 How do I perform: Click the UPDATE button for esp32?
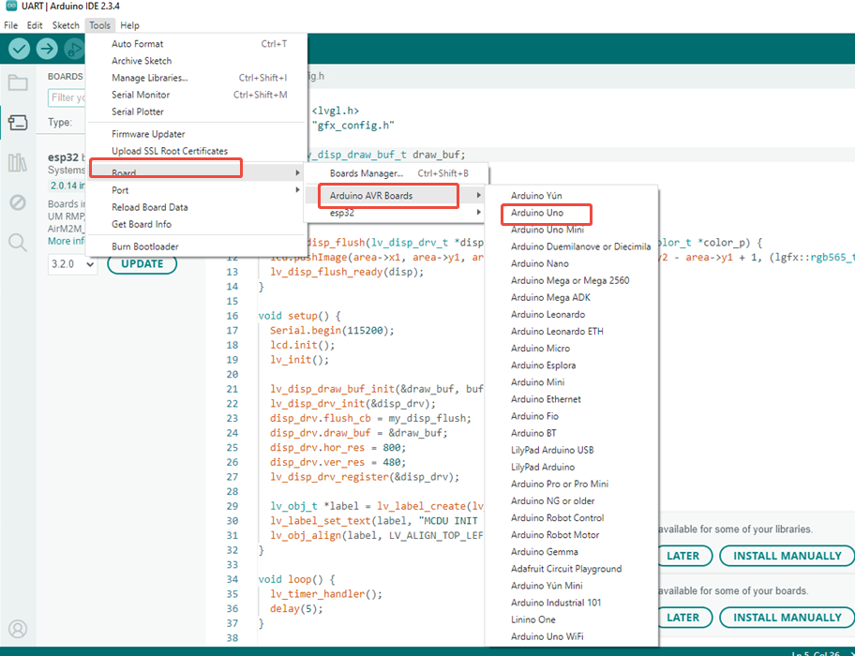[x=142, y=263]
